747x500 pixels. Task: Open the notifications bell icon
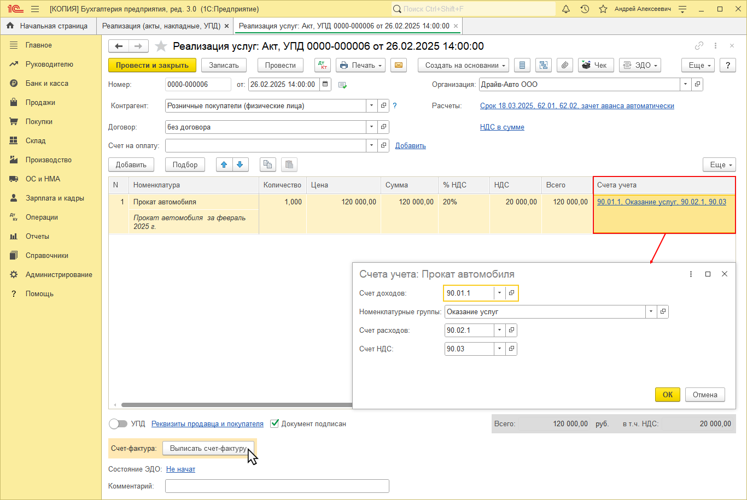click(566, 9)
